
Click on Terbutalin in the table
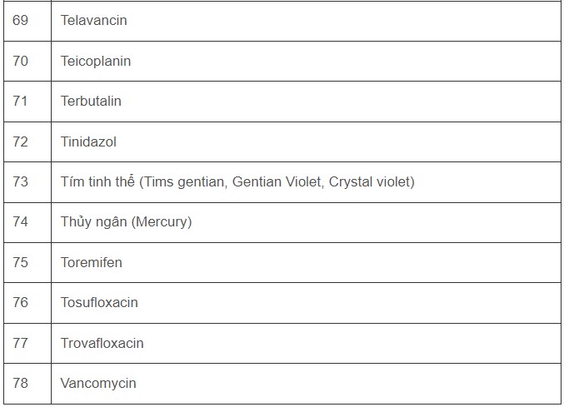(91, 101)
